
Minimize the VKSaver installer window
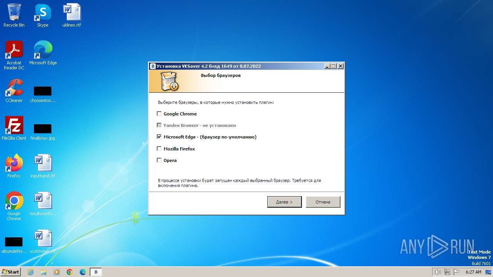pos(327,66)
